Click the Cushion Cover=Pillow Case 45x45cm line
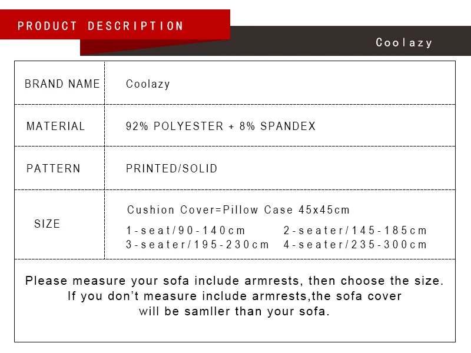Image resolution: width=471 pixels, height=353 pixels. coord(238,210)
